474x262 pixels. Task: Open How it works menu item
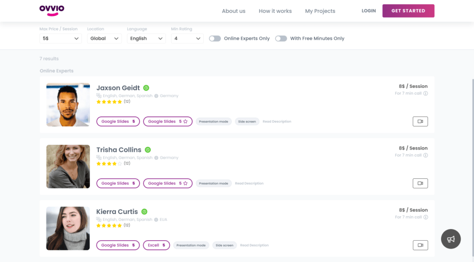point(275,11)
